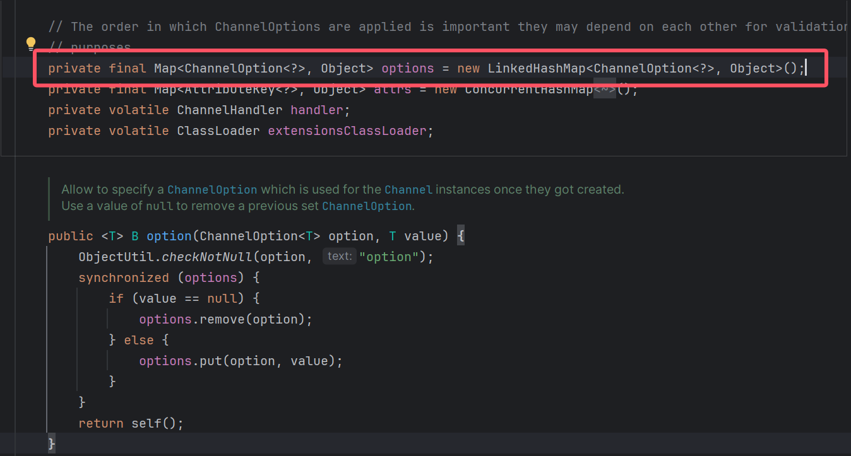The image size is (851, 456).
Task: Expand the folded <~> diamond operator
Action: click(x=605, y=90)
